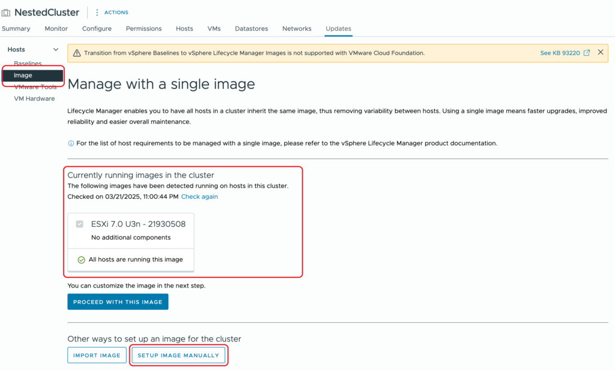Click the external link icon beside KB 93220
Image resolution: width=615 pixels, height=371 pixels.
[x=587, y=53]
